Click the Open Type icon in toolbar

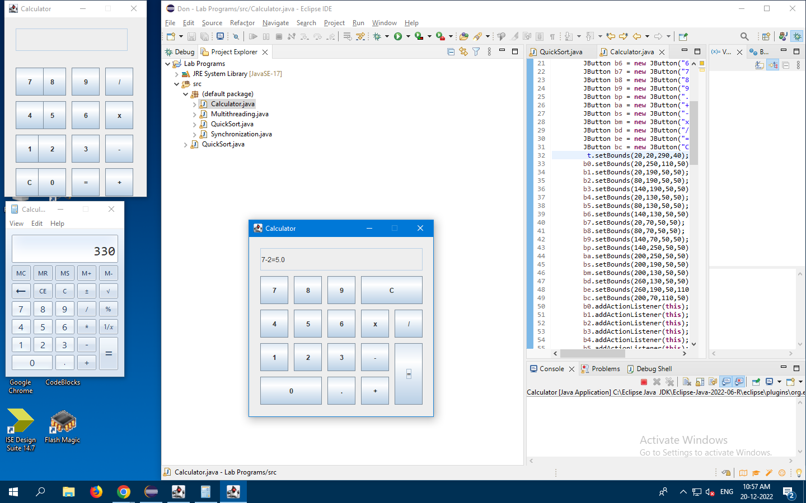point(463,36)
